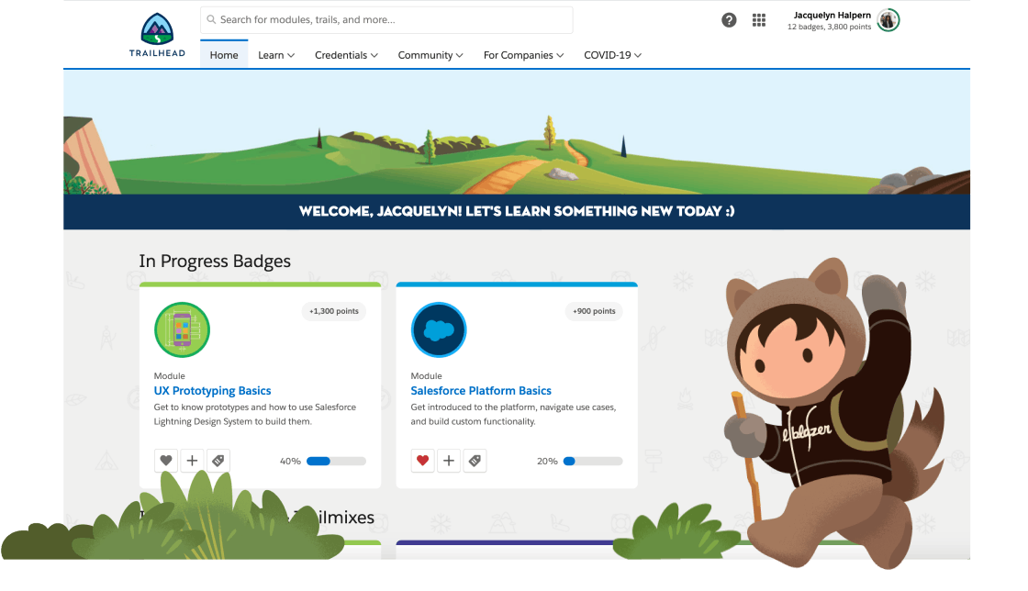Click the Trailhead logo
Image resolution: width=1028 pixels, height=591 pixels.
(157, 35)
